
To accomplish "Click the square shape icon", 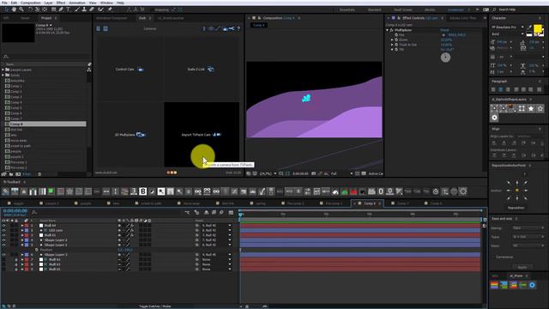I will 522,109.
